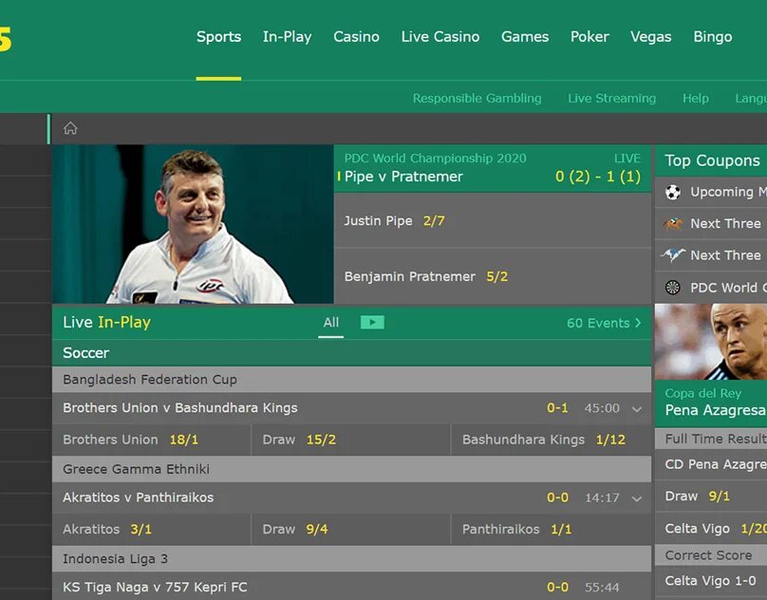Click the darts board icon for PDC World
Viewport: 767px width, 600px height.
coord(673,288)
